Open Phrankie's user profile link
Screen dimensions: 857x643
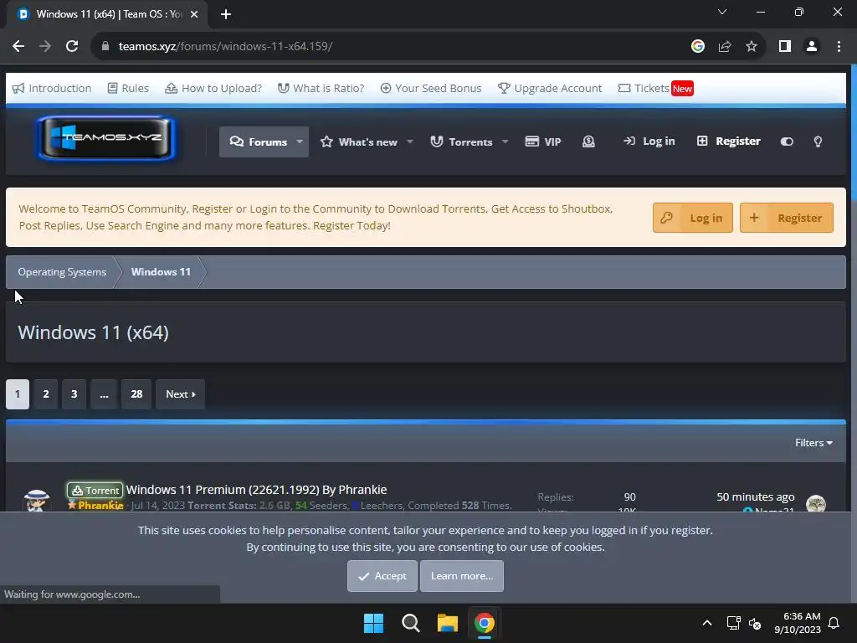point(100,505)
